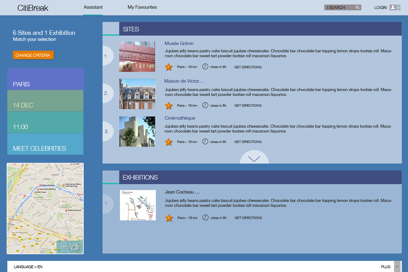Click the star rating icon for Musée Grévin
This screenshot has height=272, width=408.
pyautogui.click(x=169, y=67)
